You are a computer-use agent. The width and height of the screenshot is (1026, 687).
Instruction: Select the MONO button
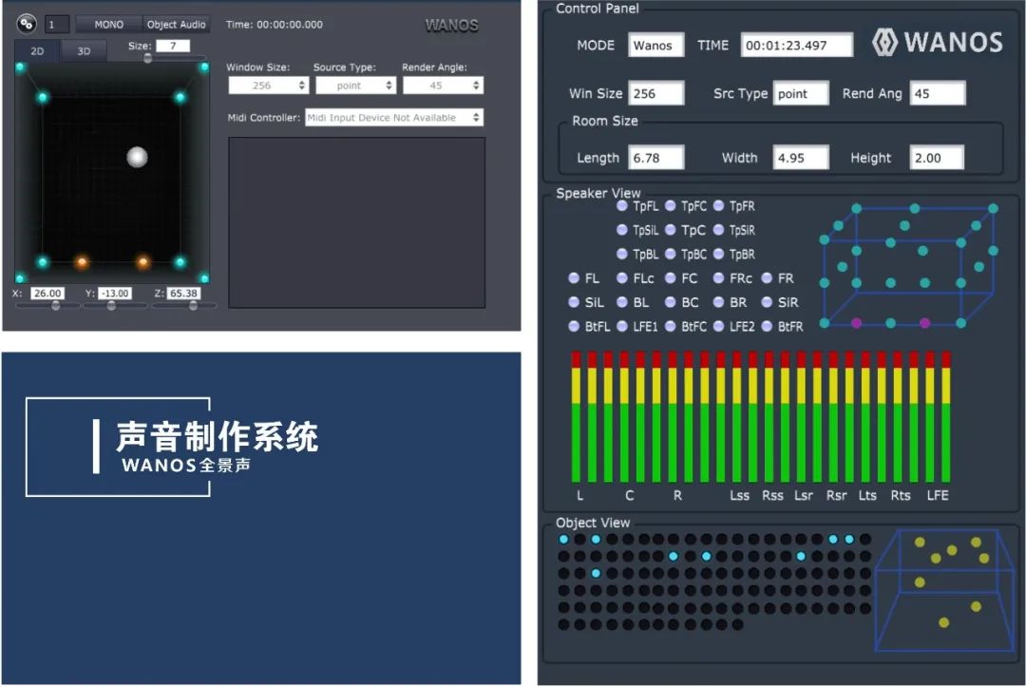point(108,24)
